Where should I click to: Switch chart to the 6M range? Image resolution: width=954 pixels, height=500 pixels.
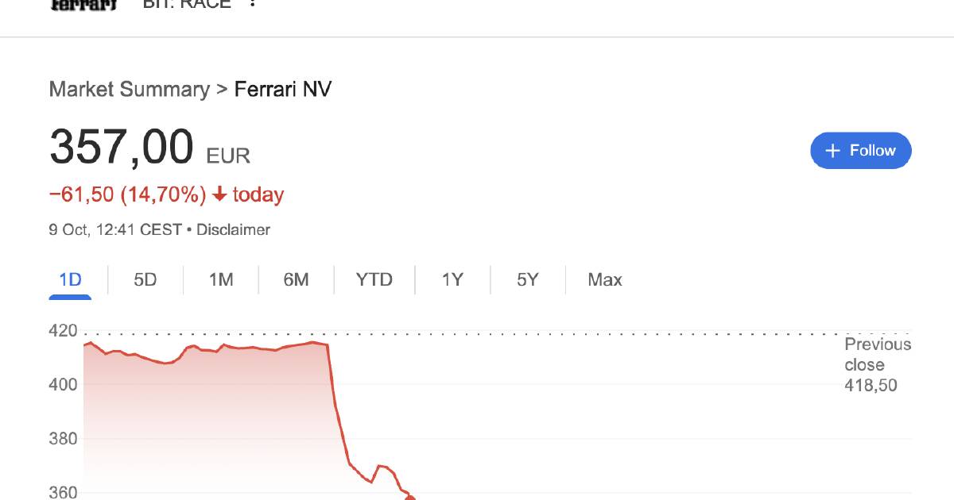coord(296,279)
